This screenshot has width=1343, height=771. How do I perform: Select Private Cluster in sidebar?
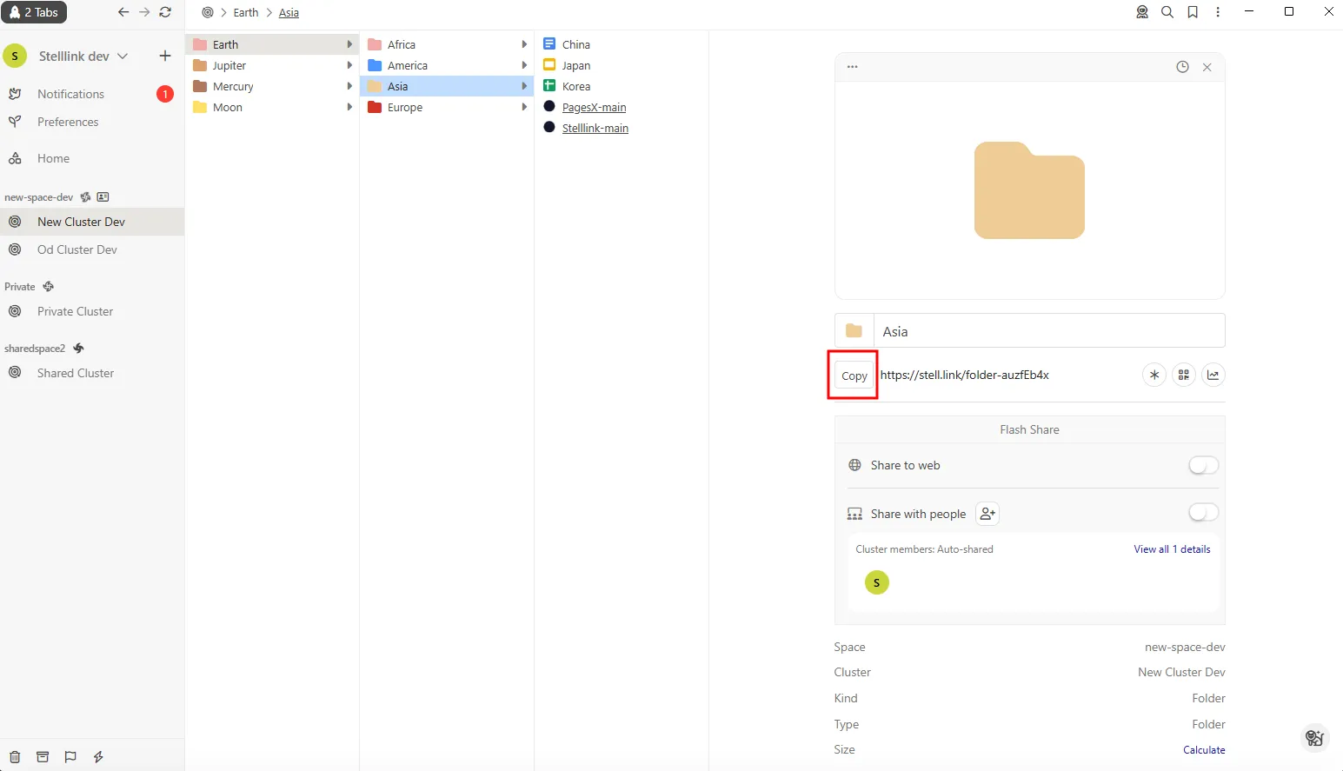click(75, 311)
